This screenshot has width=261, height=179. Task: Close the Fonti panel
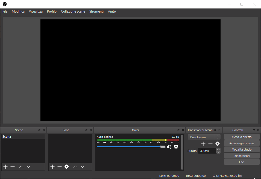pyautogui.click(x=91, y=130)
